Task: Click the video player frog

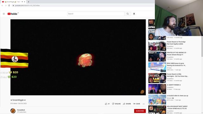Action: [x=85, y=60]
